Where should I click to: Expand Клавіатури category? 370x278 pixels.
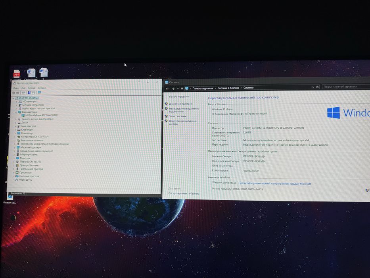15,130
